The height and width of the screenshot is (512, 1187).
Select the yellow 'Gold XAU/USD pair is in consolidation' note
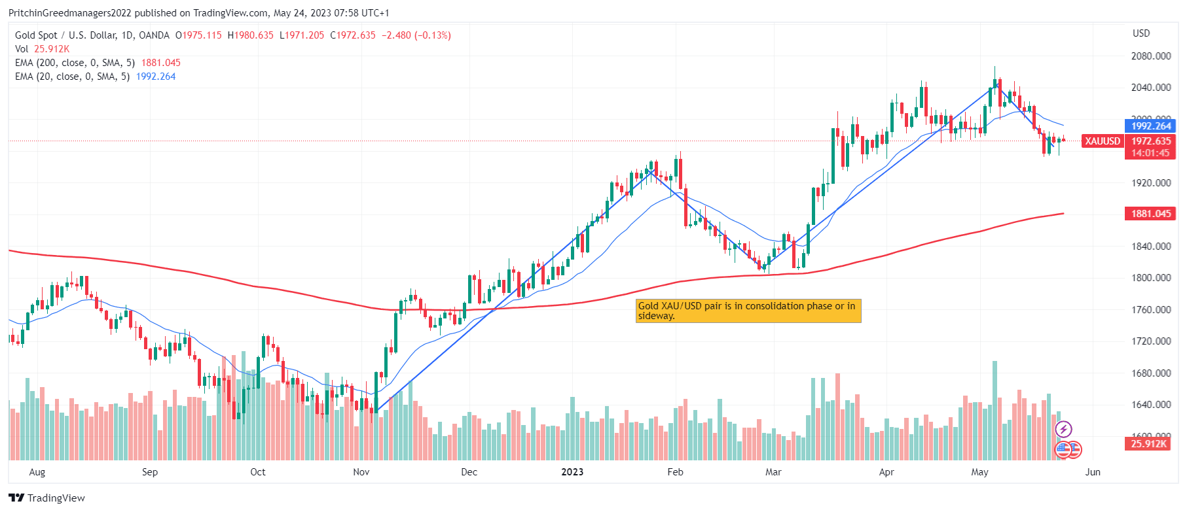coord(748,311)
